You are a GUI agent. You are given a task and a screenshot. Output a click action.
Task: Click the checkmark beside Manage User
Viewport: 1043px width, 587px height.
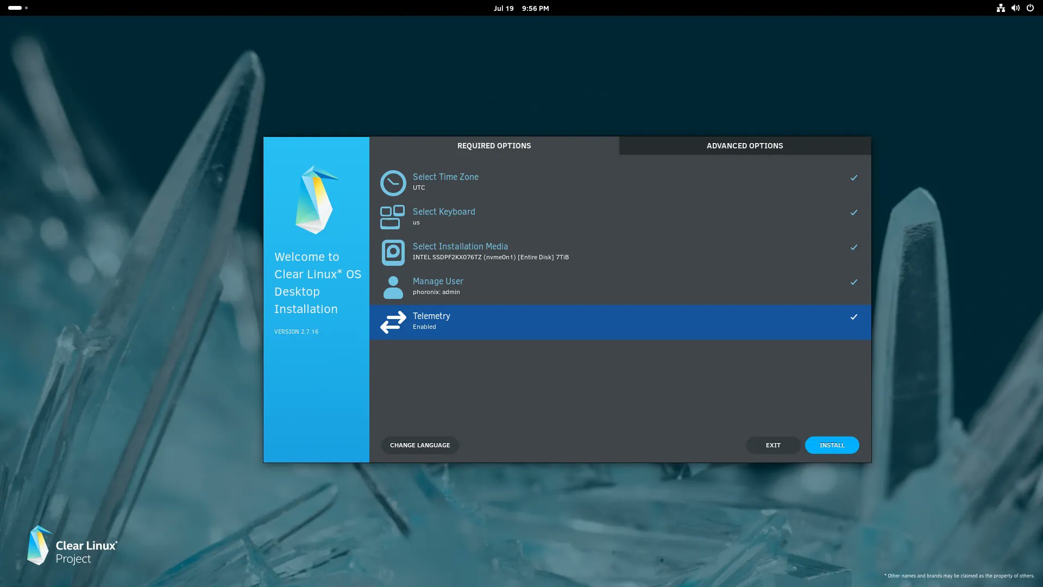[854, 282]
